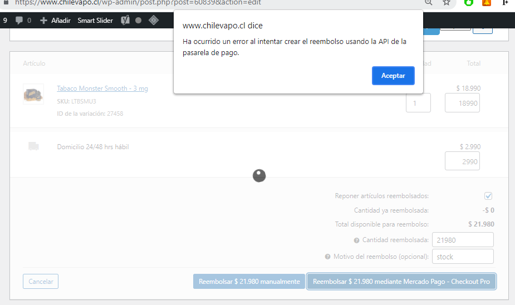This screenshot has height=305, width=515.
Task: Click the shipping refund field 2990
Action: 462,161
